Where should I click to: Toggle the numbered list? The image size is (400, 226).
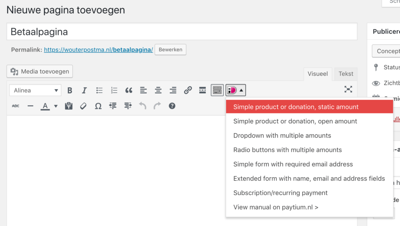(x=114, y=90)
